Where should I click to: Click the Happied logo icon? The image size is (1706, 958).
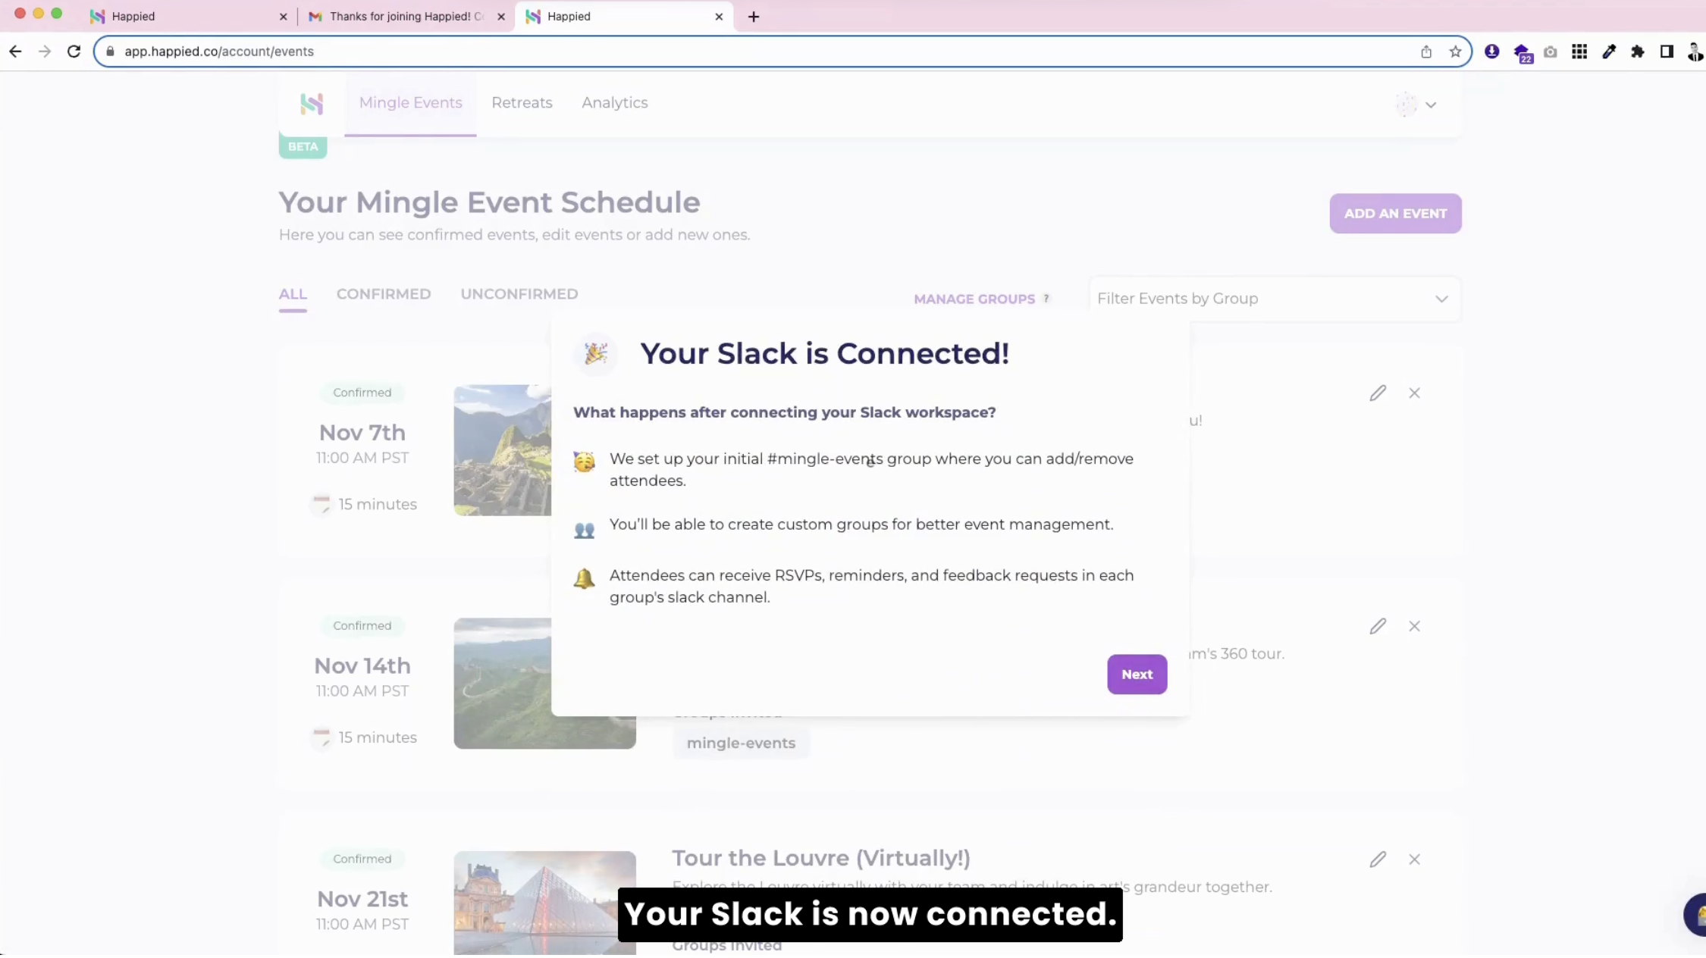312,104
